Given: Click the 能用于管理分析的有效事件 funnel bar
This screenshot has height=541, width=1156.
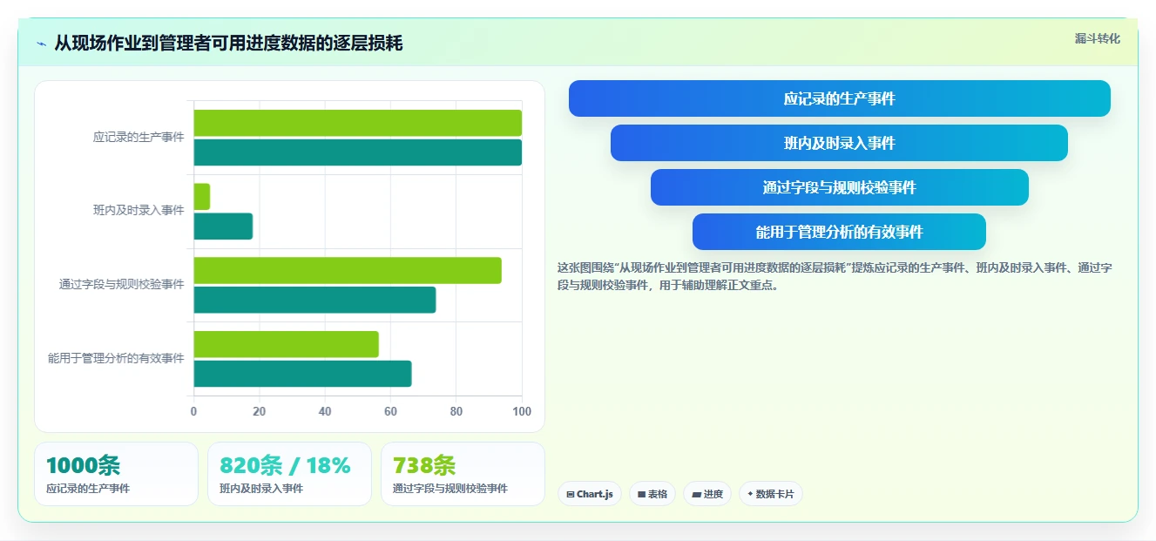Looking at the screenshot, I should coord(839,232).
